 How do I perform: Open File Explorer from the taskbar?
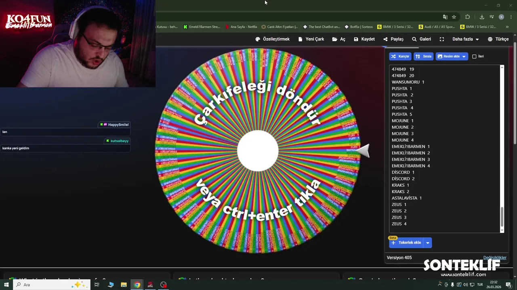[124, 285]
